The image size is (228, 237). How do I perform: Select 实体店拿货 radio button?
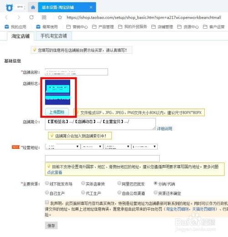(83, 183)
